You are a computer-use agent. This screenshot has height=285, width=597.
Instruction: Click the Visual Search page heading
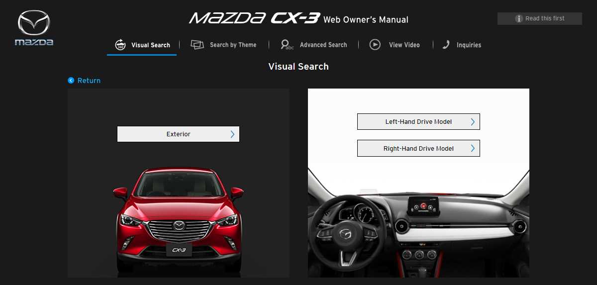pos(298,66)
